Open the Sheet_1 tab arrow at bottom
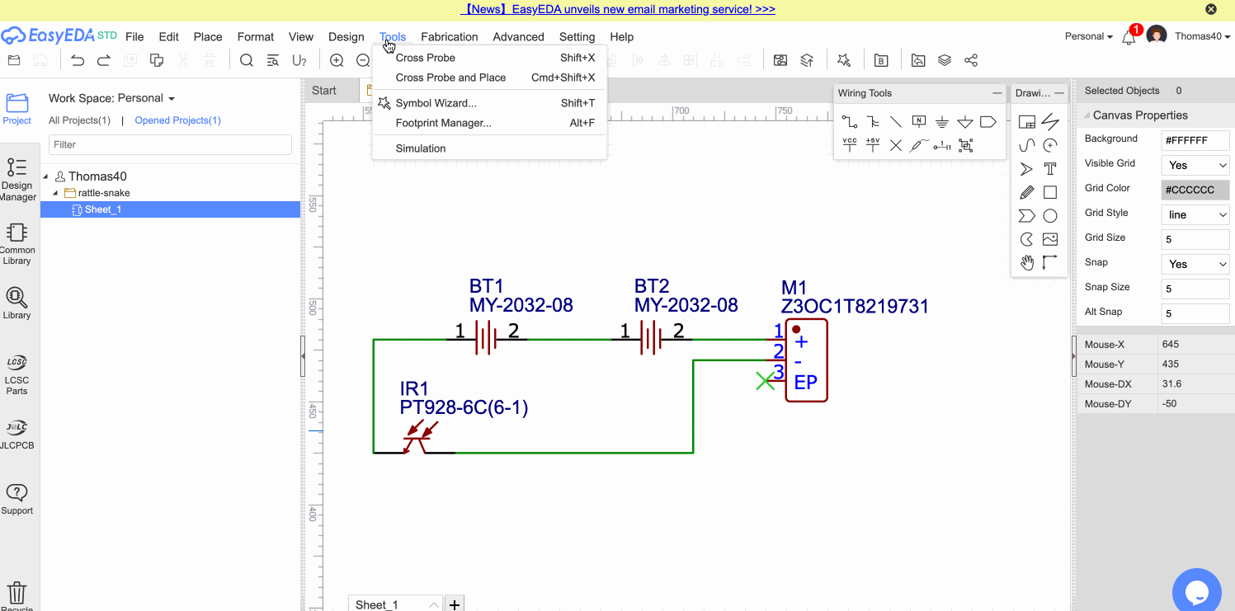The height and width of the screenshot is (611, 1235). [x=434, y=604]
